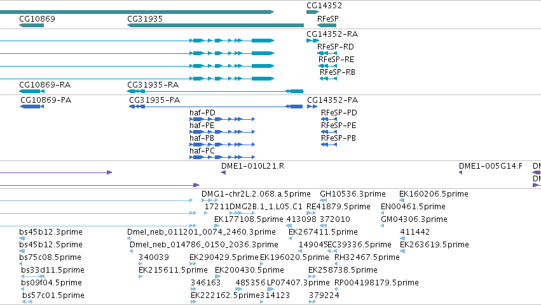The width and height of the screenshot is (541, 305).
Task: Click the bs09f04.5prime EST label
Action: 51,283
